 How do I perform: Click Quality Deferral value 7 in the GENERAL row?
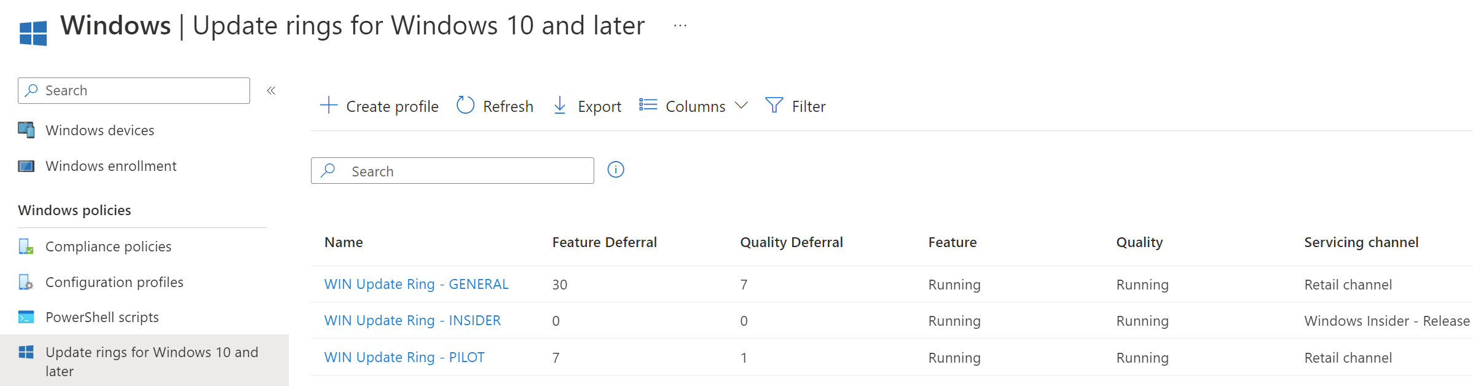pyautogui.click(x=744, y=285)
